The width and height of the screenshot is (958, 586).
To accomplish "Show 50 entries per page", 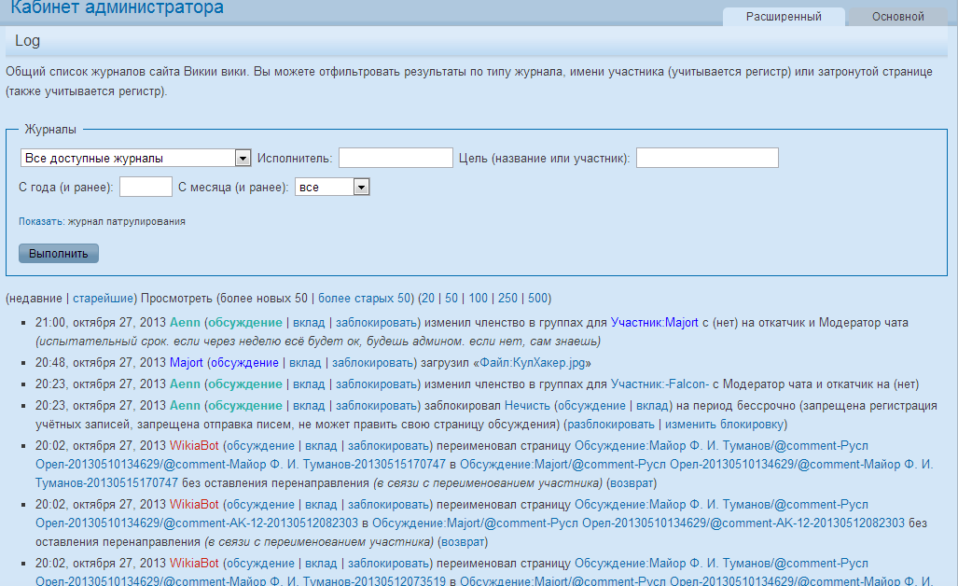I will tap(451, 299).
